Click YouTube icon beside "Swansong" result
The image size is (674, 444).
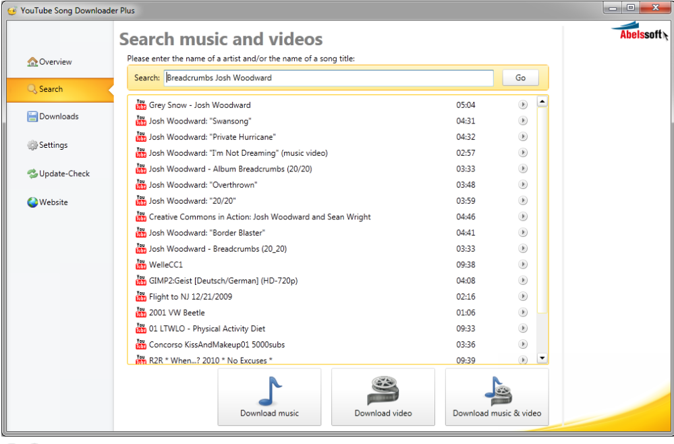click(x=141, y=120)
